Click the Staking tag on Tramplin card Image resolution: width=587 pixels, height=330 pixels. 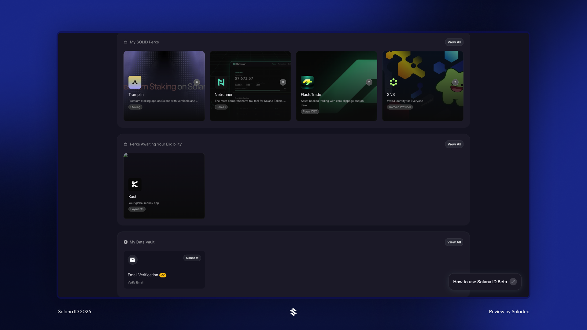[x=135, y=107]
